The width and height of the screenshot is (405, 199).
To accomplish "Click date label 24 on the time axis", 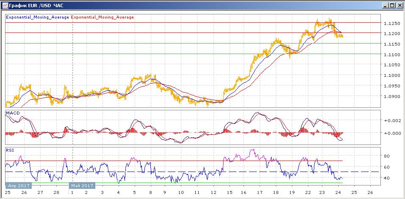I will 338,192.
